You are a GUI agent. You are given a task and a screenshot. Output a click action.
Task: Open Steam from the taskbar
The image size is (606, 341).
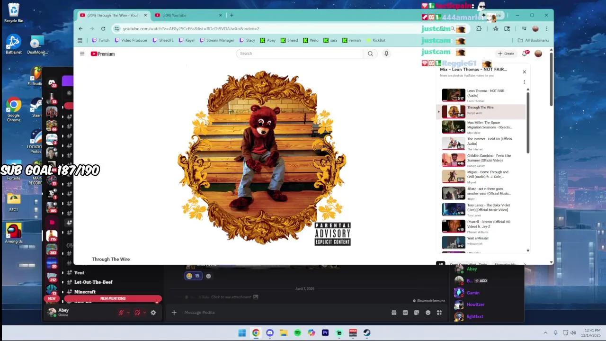click(367, 333)
